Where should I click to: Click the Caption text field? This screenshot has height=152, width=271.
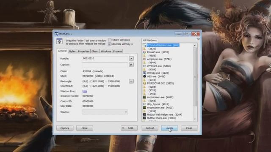[x=105, y=65]
